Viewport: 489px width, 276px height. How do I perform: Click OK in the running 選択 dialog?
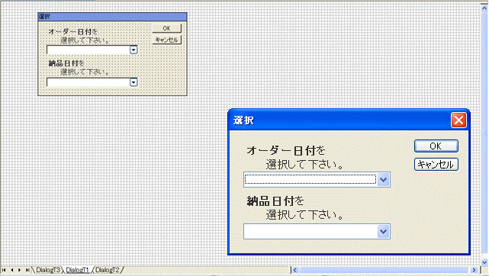[436, 146]
